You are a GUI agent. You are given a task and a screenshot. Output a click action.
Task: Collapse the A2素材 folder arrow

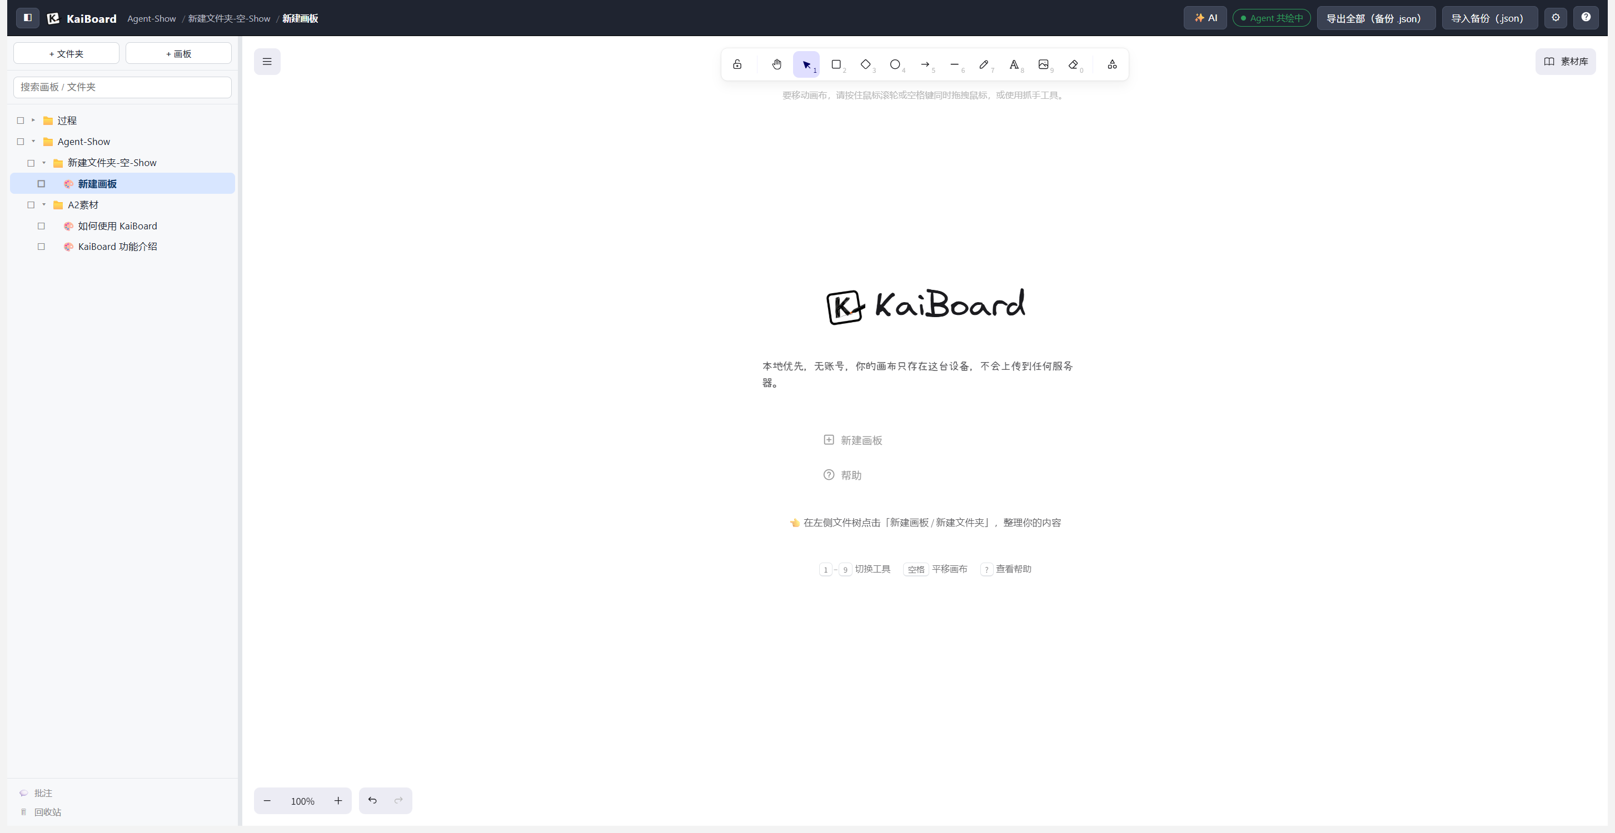(x=44, y=205)
